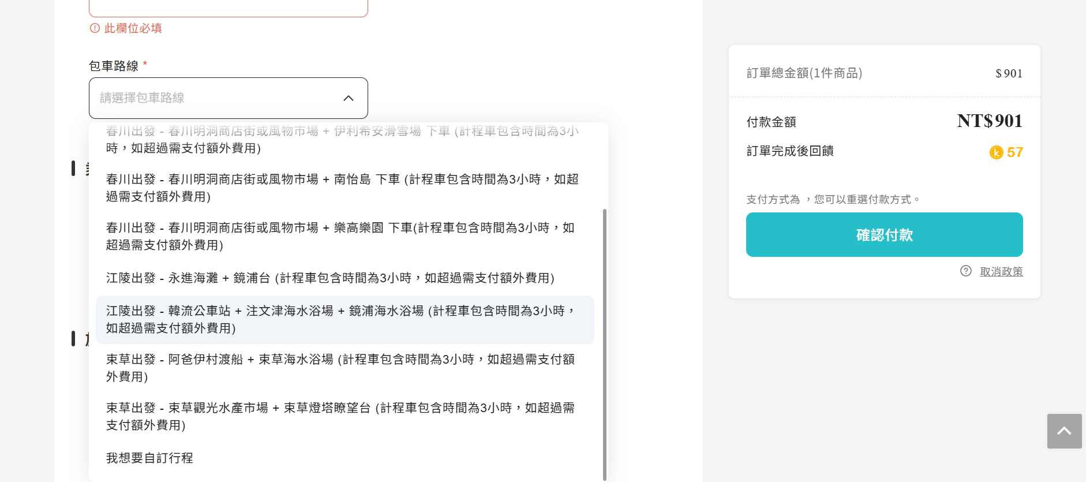Click the 此欄位必填 error message
The height and width of the screenshot is (482, 1086).
[x=133, y=28]
